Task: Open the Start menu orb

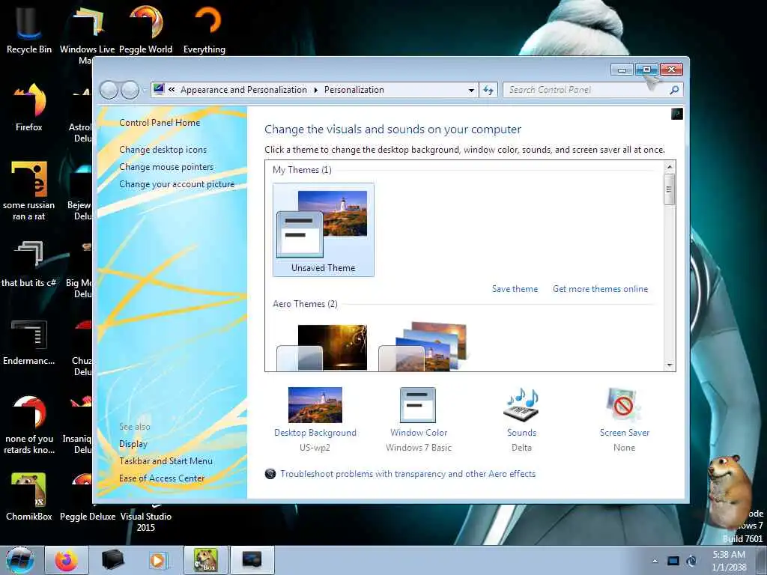Action: 20,560
